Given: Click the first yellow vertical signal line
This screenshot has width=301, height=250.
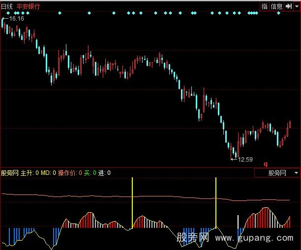Looking at the screenshot, I should click(x=132, y=202).
